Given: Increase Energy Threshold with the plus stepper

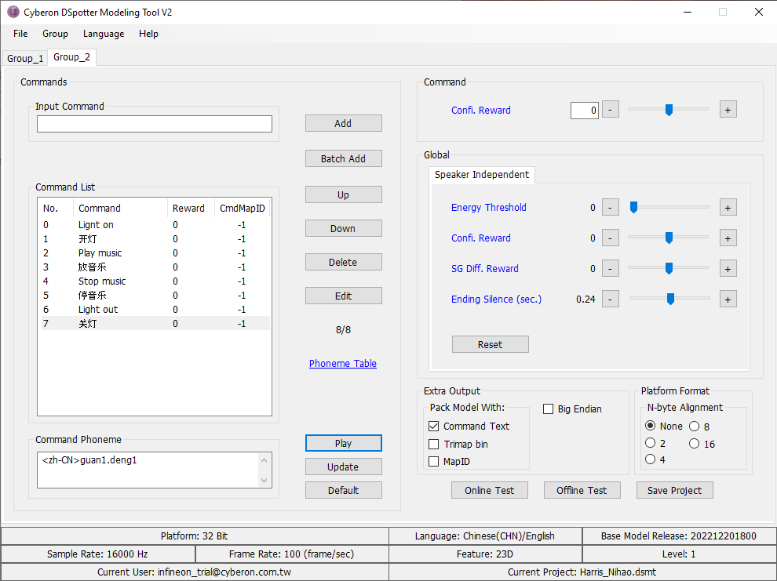Looking at the screenshot, I should (728, 207).
